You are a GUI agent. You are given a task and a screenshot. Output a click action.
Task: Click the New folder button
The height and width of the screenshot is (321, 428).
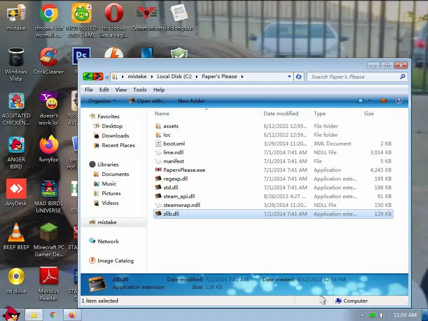(x=191, y=101)
